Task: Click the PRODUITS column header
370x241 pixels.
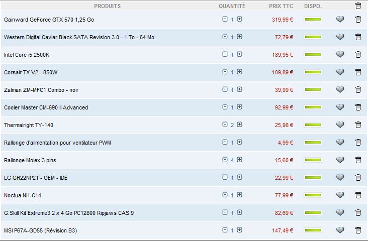Action: pyautogui.click(x=107, y=6)
